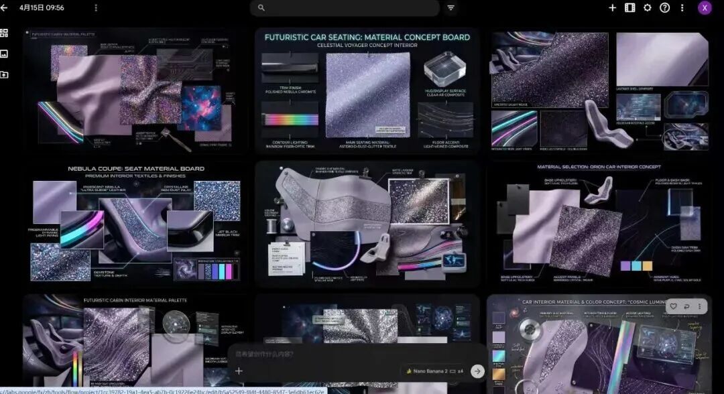Submit the prompt with the arrow button
The image size is (724, 394).
tap(477, 371)
